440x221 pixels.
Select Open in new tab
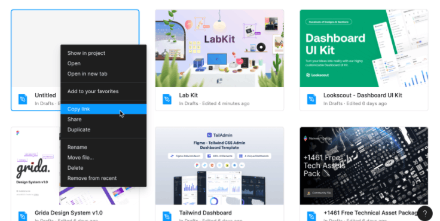103,73
